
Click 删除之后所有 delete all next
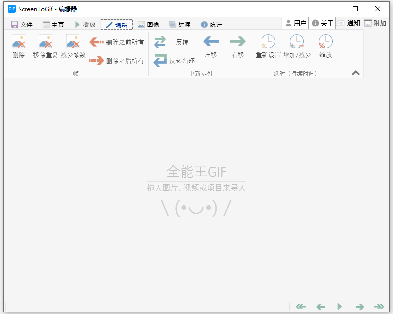coord(117,60)
